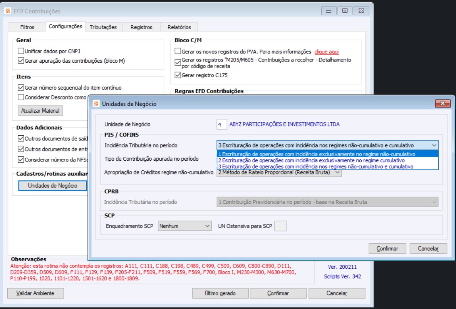The width and height of the screenshot is (456, 309).
Task: Toggle Gerar número sequencial do item contínuo
Action: [x=21, y=87]
